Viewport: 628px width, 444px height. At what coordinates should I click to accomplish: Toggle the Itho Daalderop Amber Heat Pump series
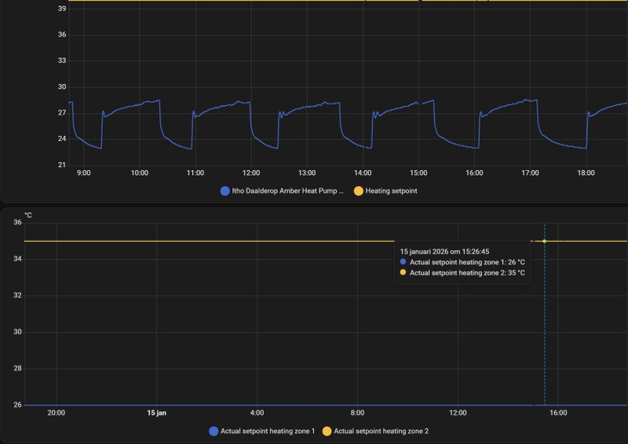(282, 191)
